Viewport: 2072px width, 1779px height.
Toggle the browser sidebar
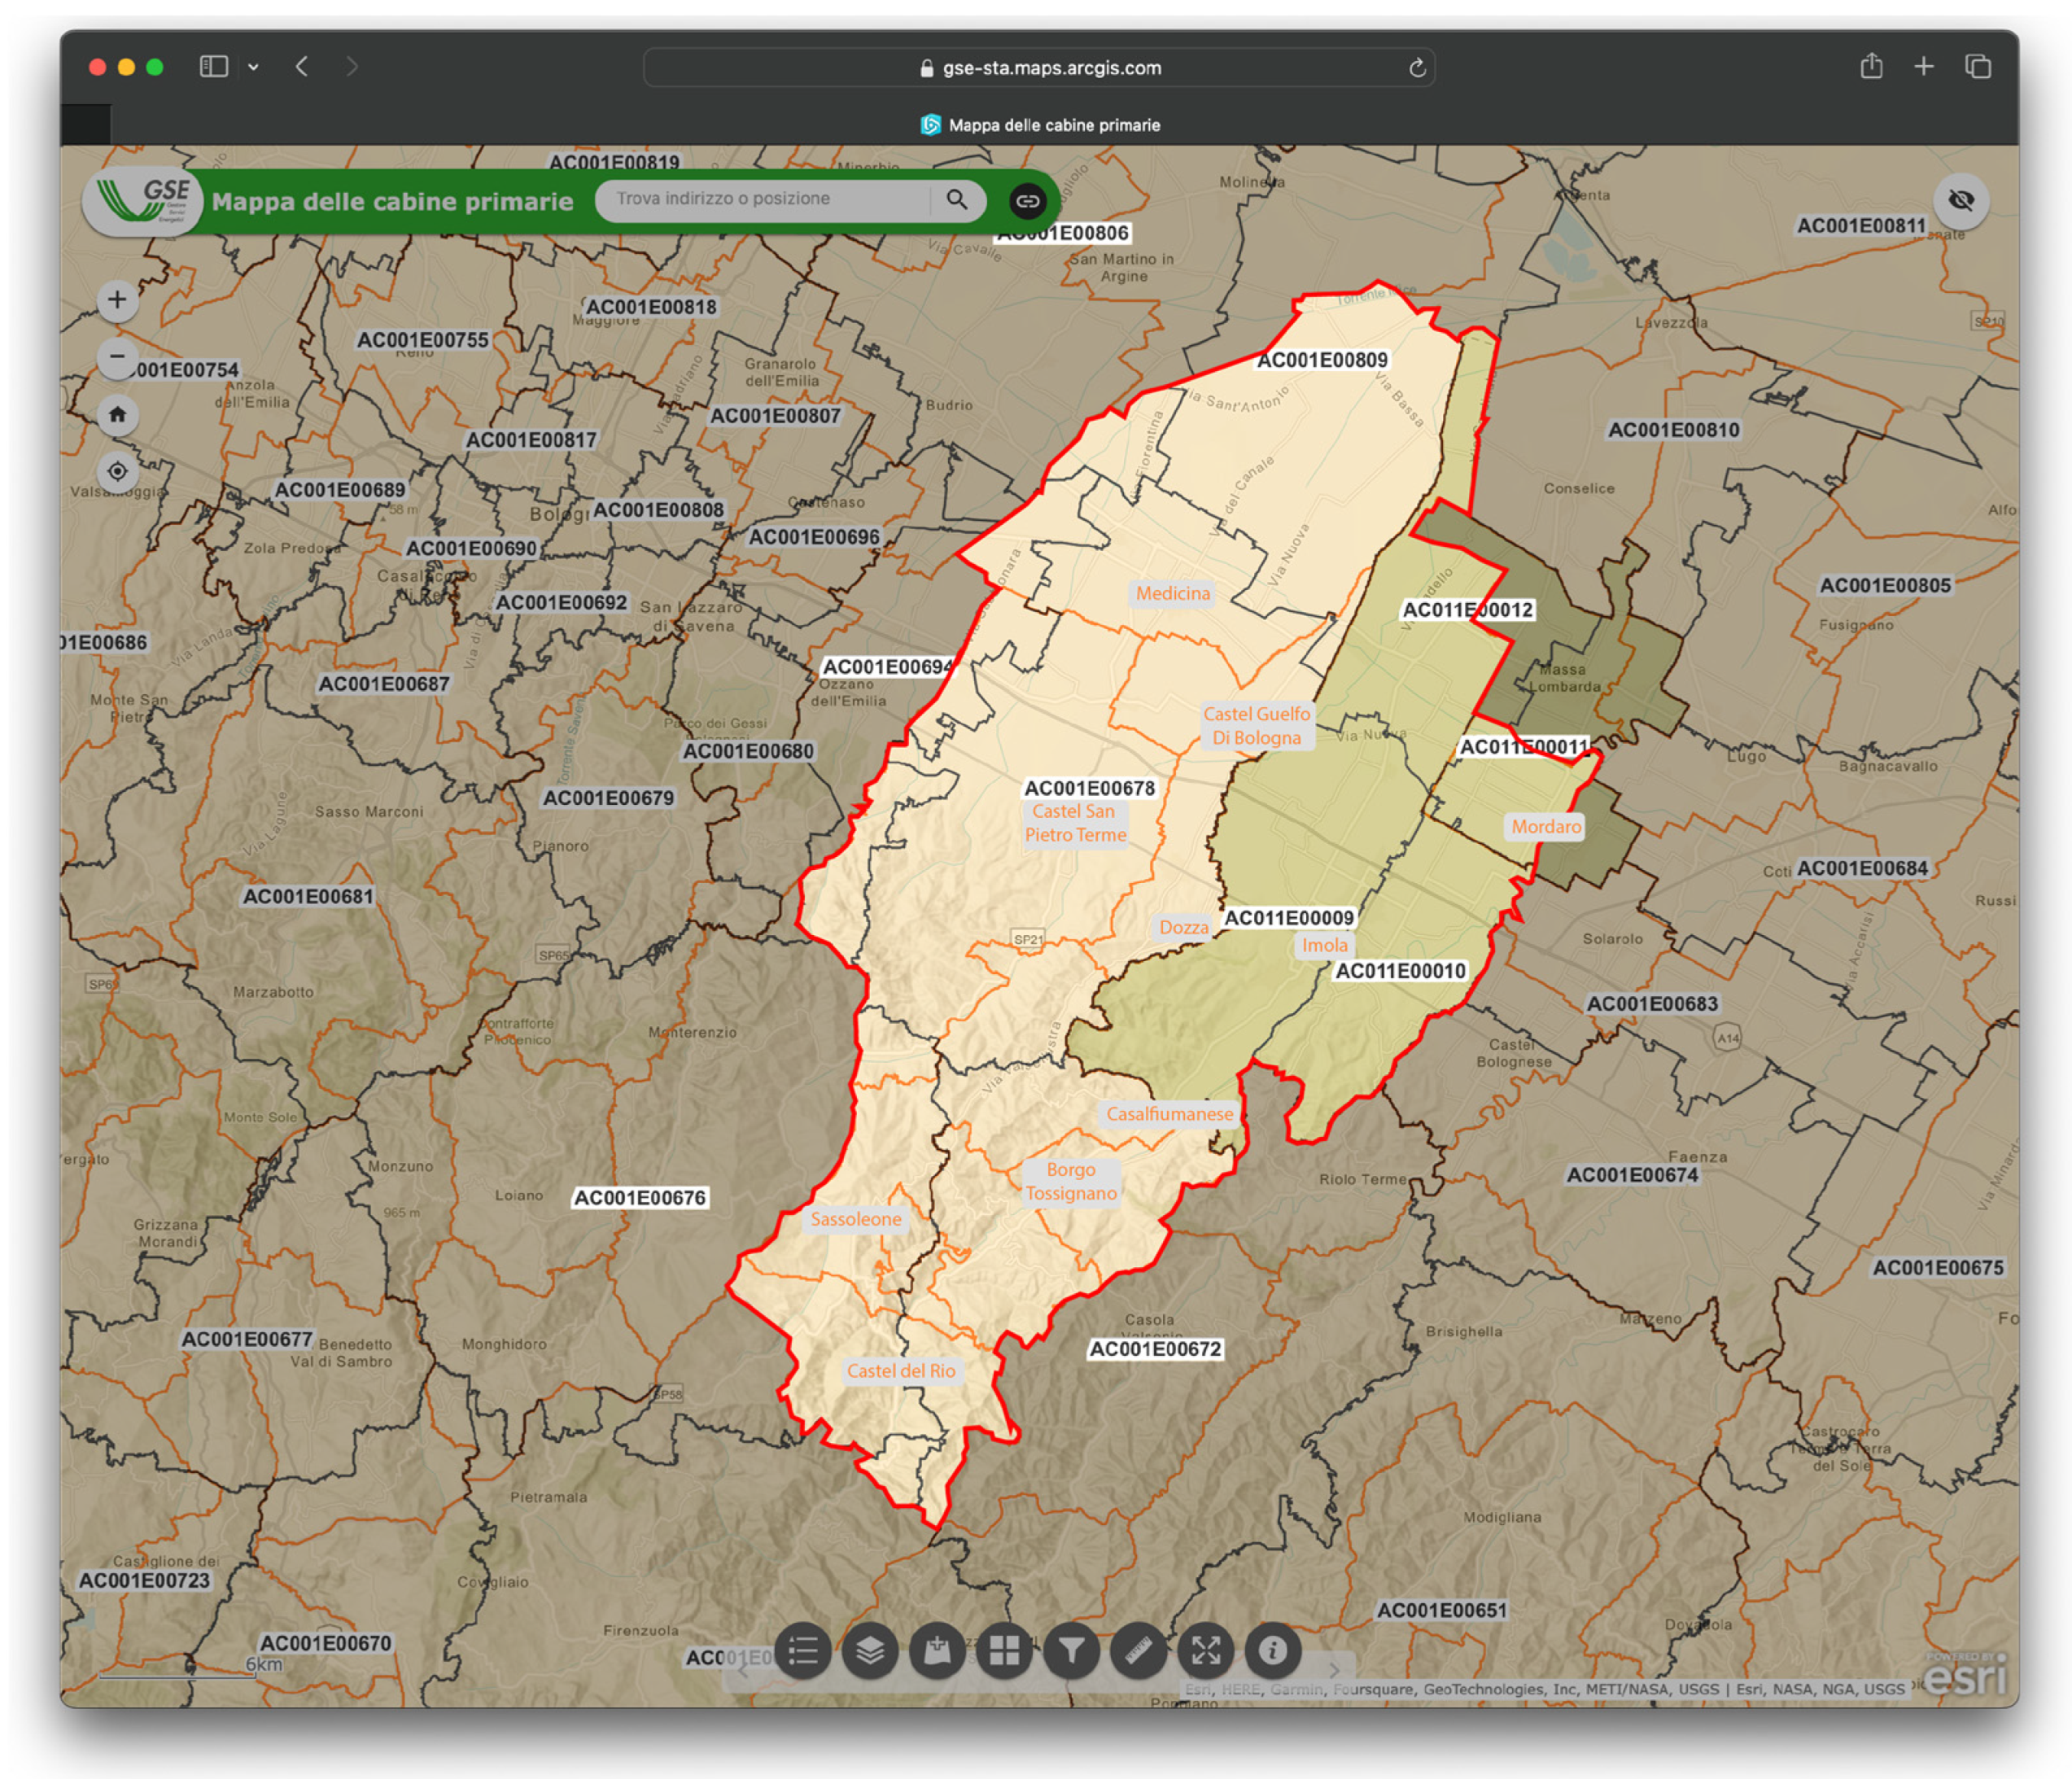coord(214,67)
